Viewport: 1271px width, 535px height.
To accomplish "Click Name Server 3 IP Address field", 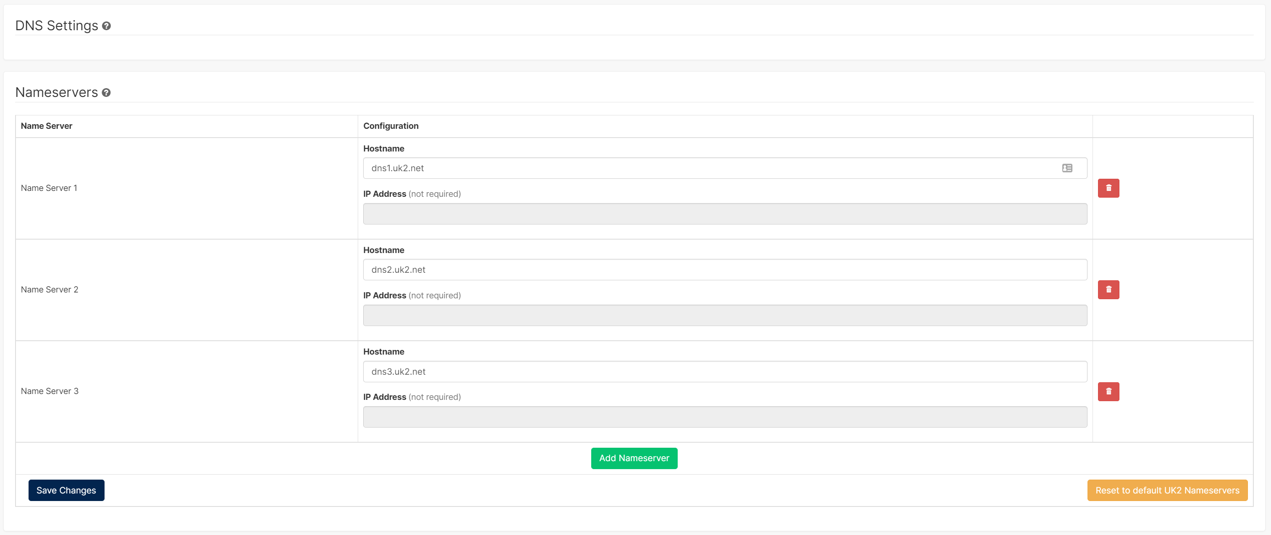I will pyautogui.click(x=724, y=417).
